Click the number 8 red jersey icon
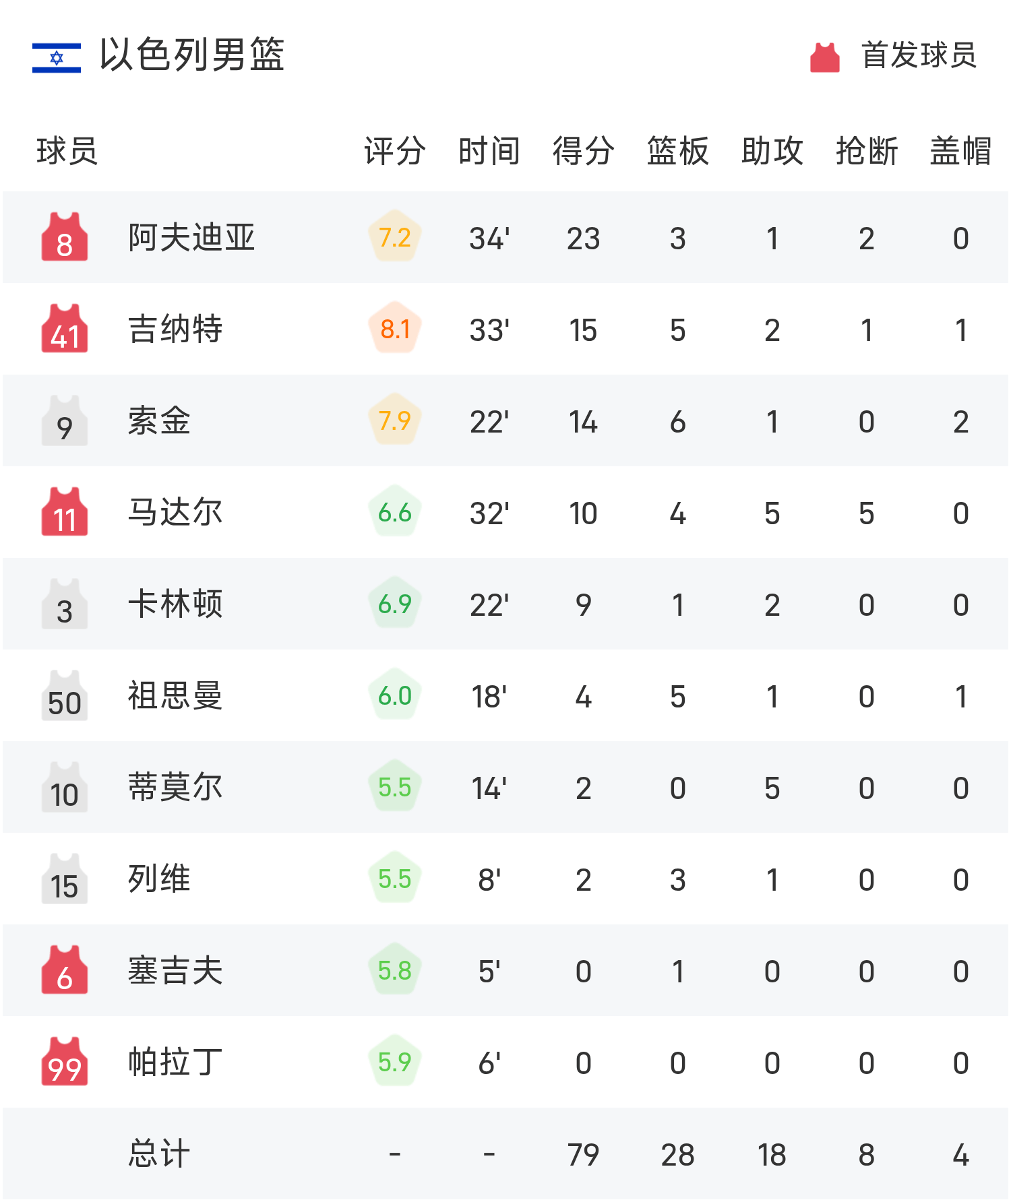This screenshot has height=1202, width=1011. (x=65, y=237)
